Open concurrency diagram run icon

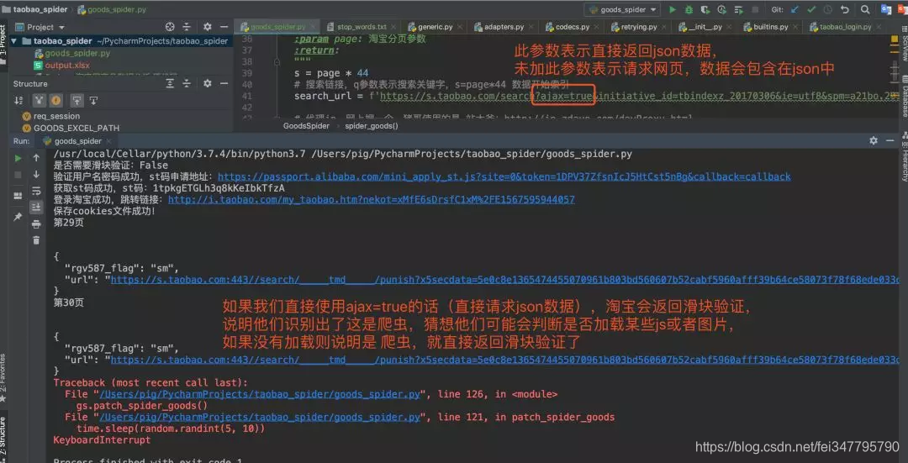(x=738, y=10)
